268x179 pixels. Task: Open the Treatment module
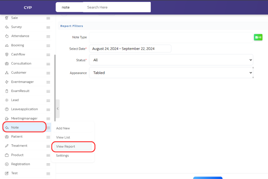pyautogui.click(x=19, y=146)
